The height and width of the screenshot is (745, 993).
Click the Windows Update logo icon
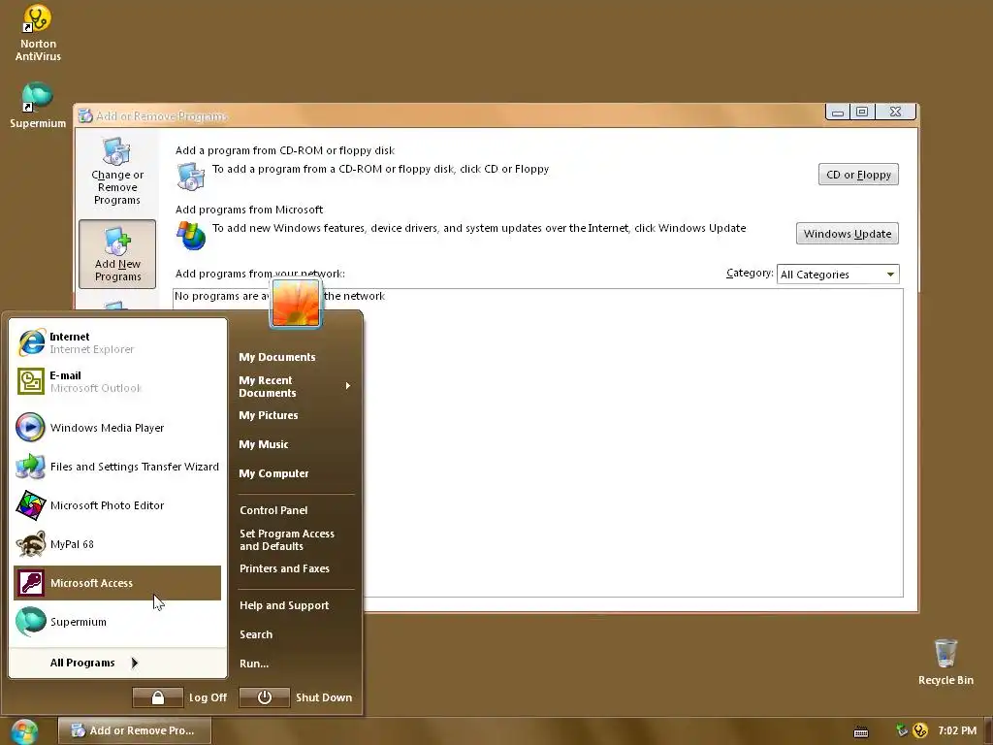[191, 236]
